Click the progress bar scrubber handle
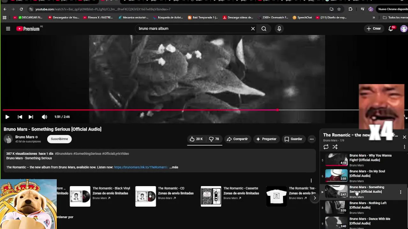Screen dimensions: 408x229 [x=278, y=110]
